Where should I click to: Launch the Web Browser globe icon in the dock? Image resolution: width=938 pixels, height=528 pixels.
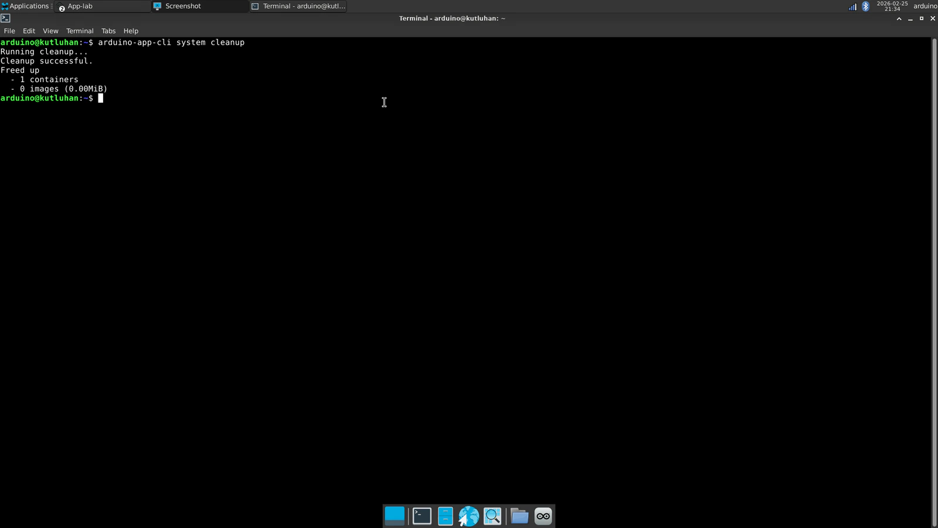469,516
